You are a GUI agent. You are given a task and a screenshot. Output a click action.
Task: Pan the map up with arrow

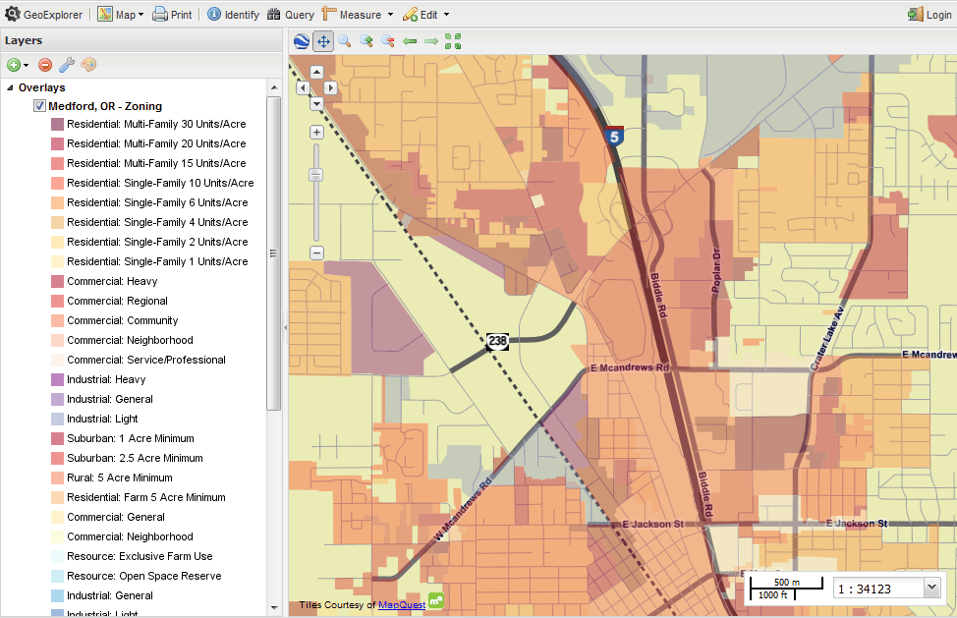coord(316,72)
